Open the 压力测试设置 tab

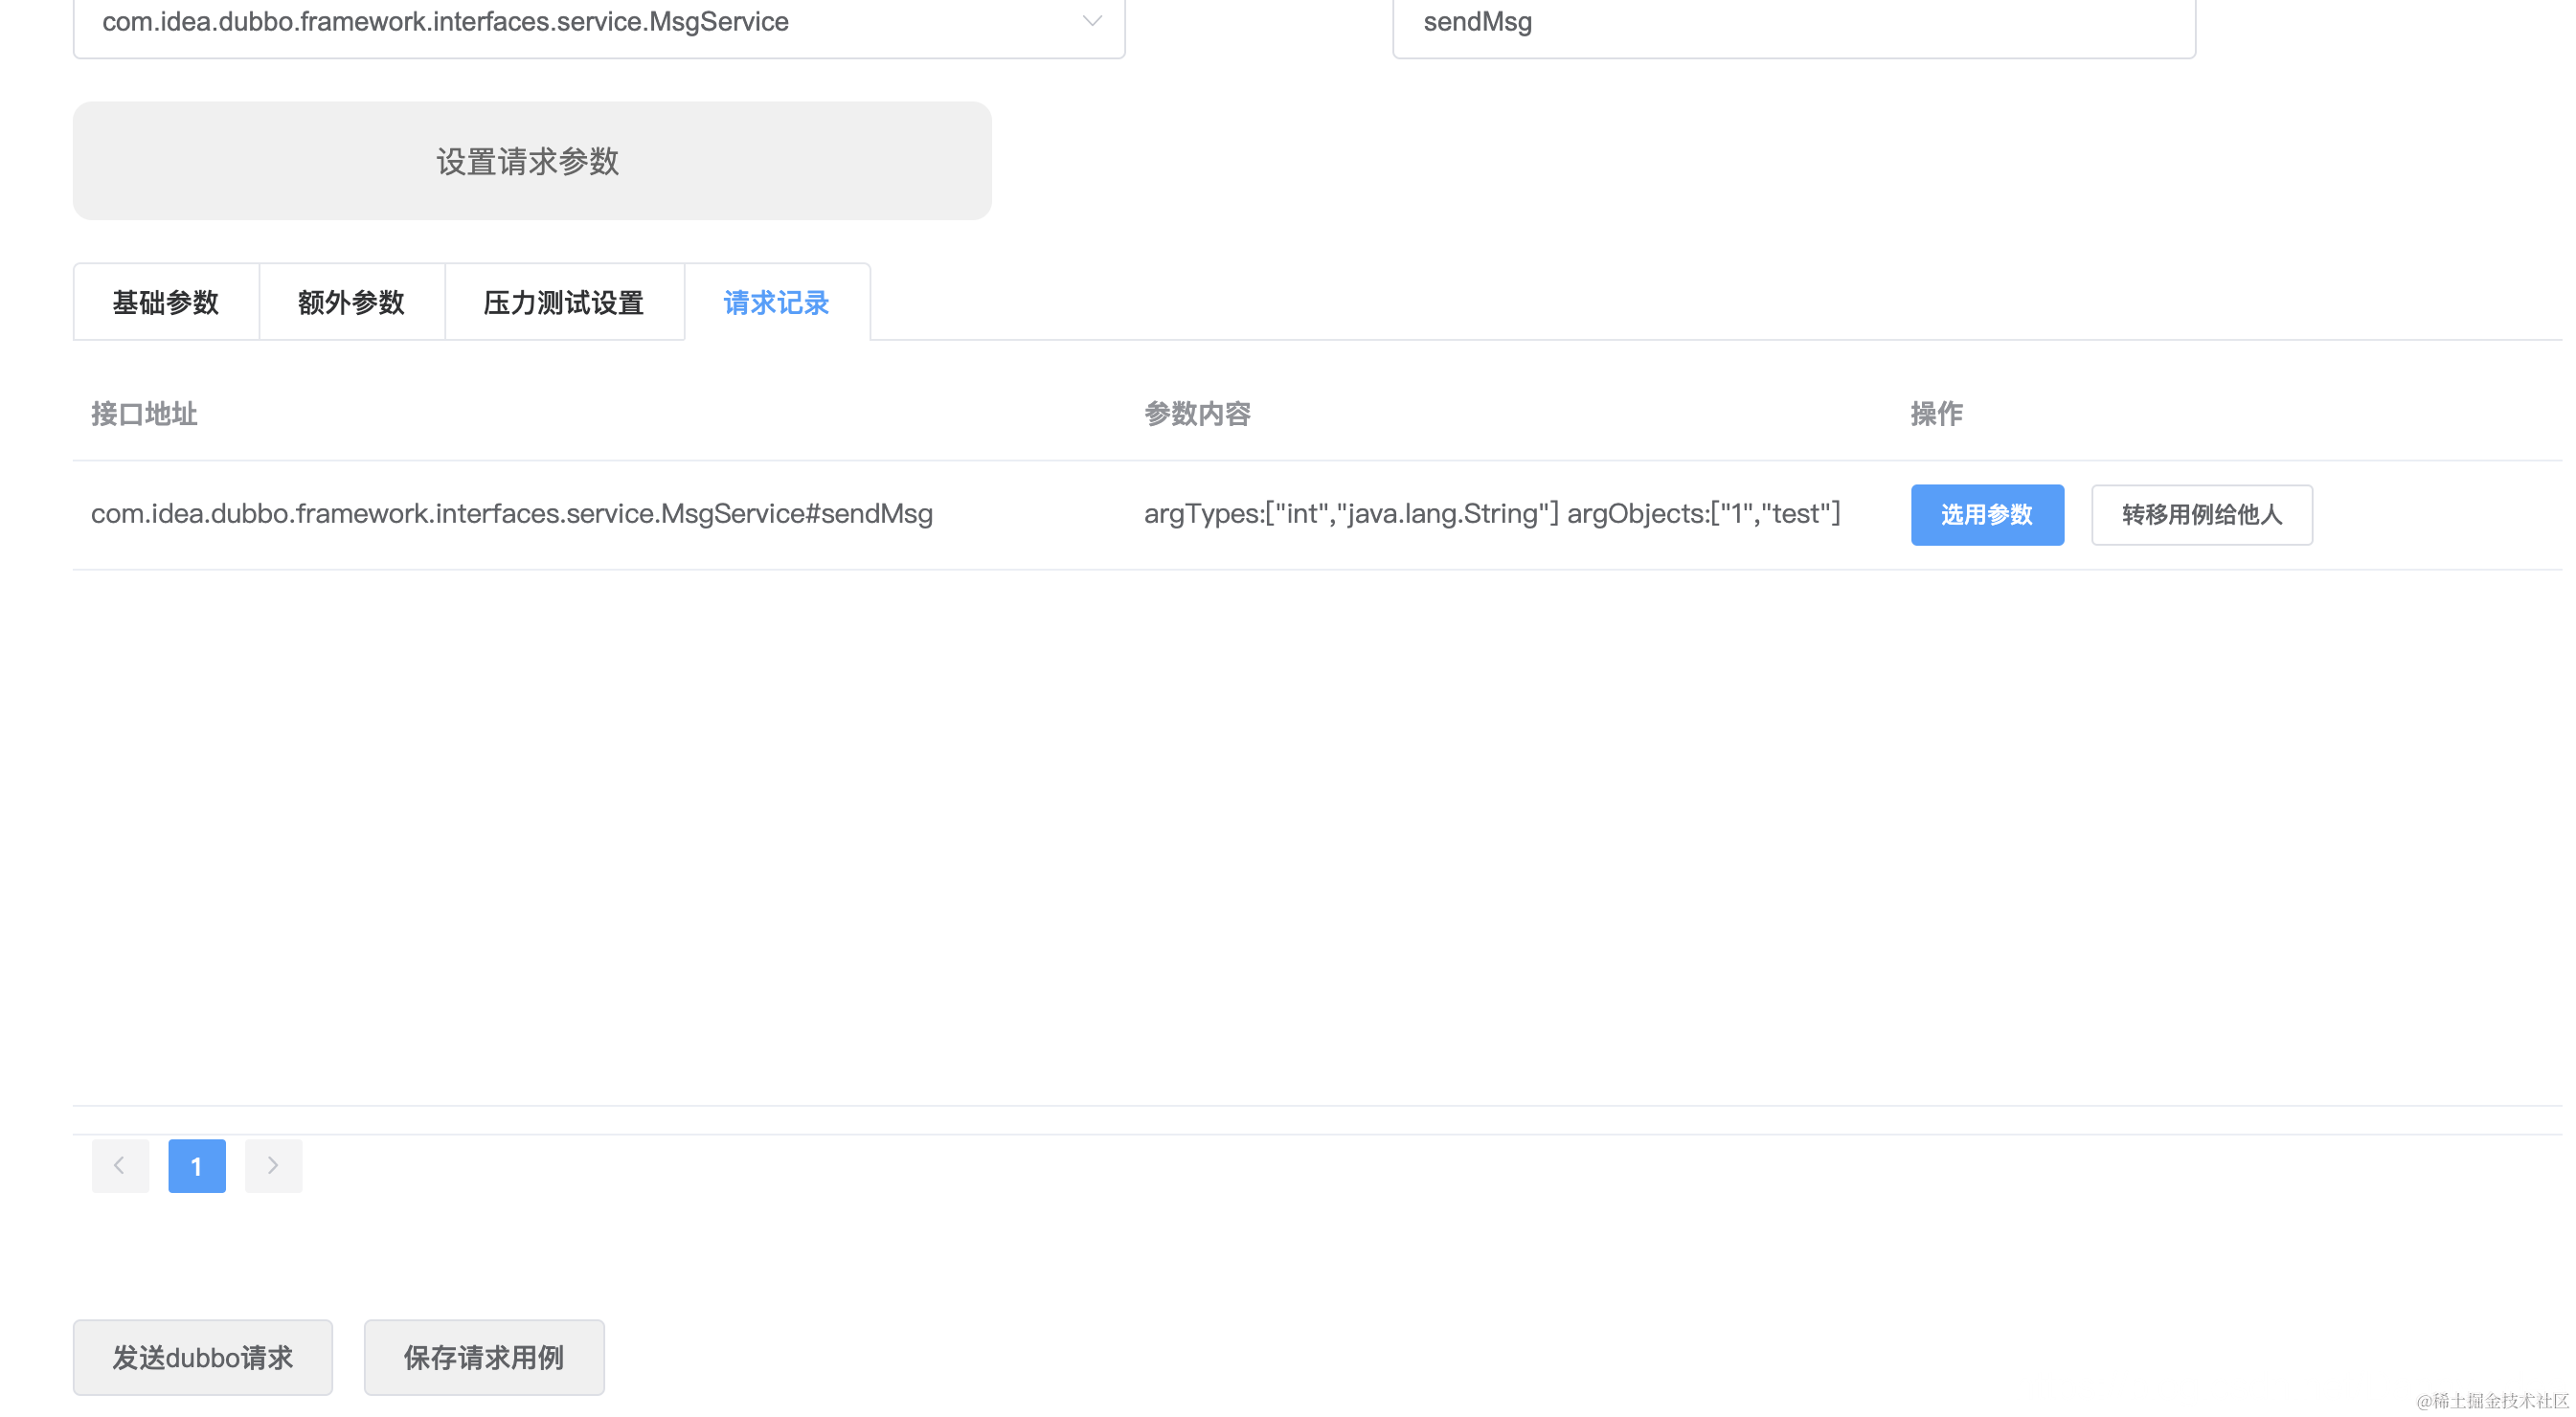563,302
